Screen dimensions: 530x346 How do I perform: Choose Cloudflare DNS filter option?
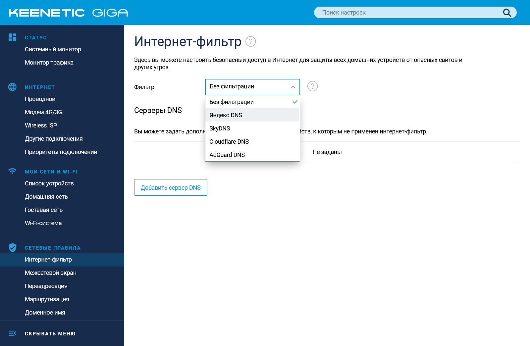(252, 141)
